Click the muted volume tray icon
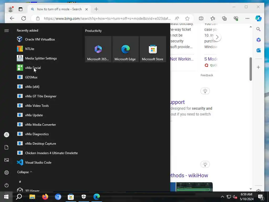The image size is (269, 202). 235,197
